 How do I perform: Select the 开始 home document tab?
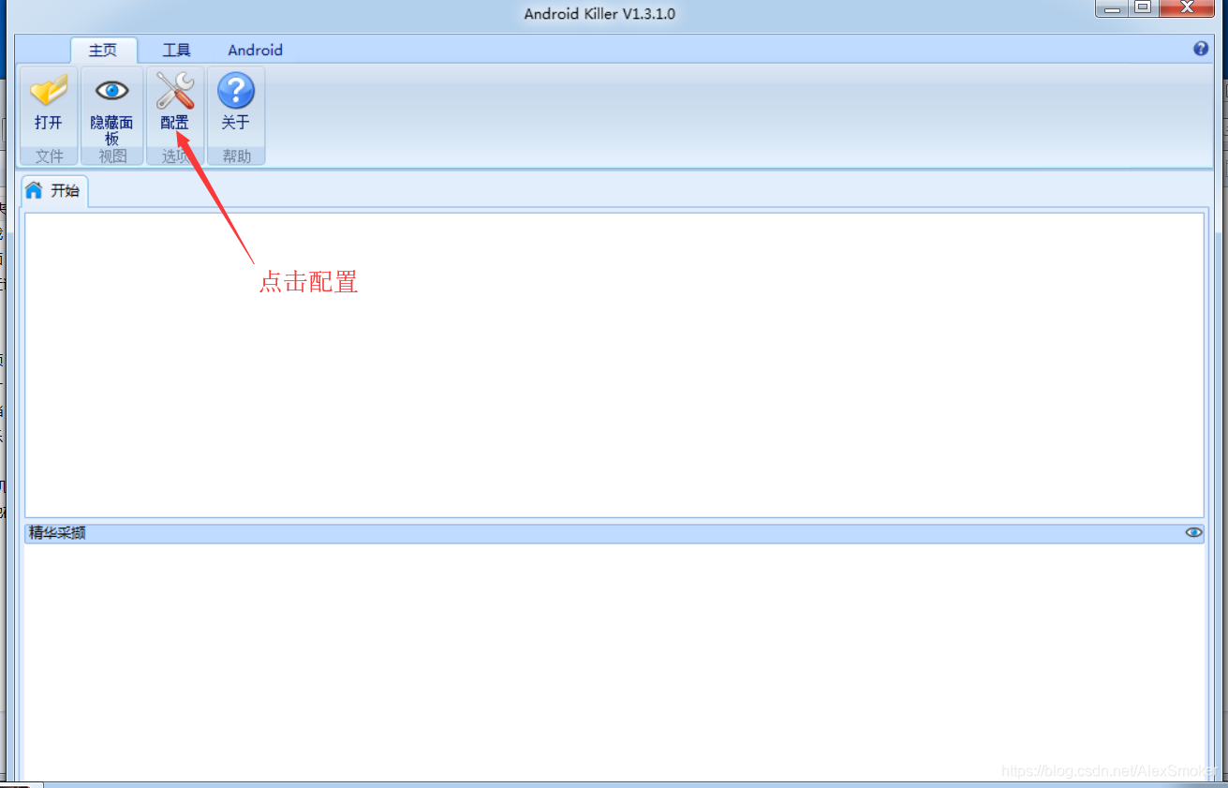(53, 190)
